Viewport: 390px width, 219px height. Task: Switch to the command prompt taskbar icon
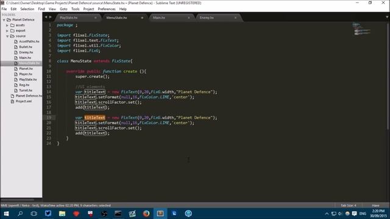[x=118, y=214]
